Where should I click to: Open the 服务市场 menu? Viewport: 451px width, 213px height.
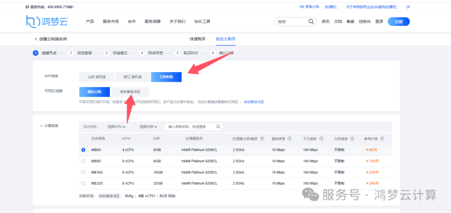pyautogui.click(x=111, y=22)
